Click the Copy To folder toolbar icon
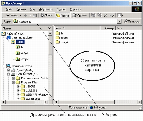 pos(100,15)
